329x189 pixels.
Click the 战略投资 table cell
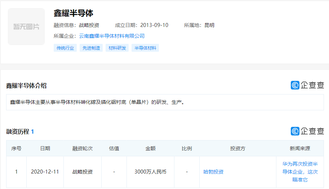(x=83, y=172)
